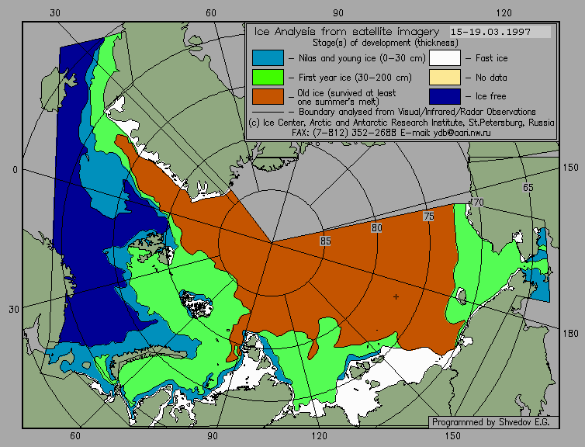
Task: Click the First year ice green swatch
Action: [x=268, y=78]
